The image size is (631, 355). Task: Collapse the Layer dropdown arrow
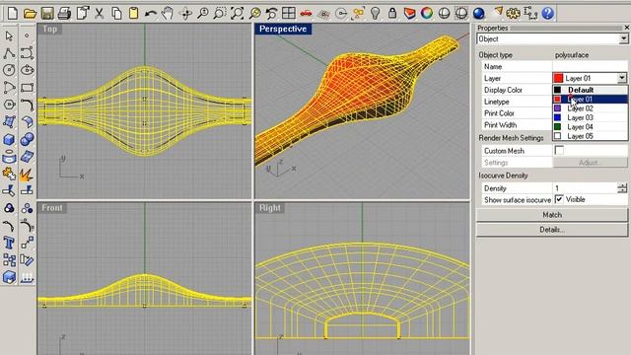(622, 78)
